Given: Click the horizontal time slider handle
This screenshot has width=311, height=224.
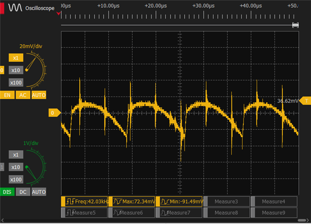Looking at the screenshot, I should (x=295, y=25).
